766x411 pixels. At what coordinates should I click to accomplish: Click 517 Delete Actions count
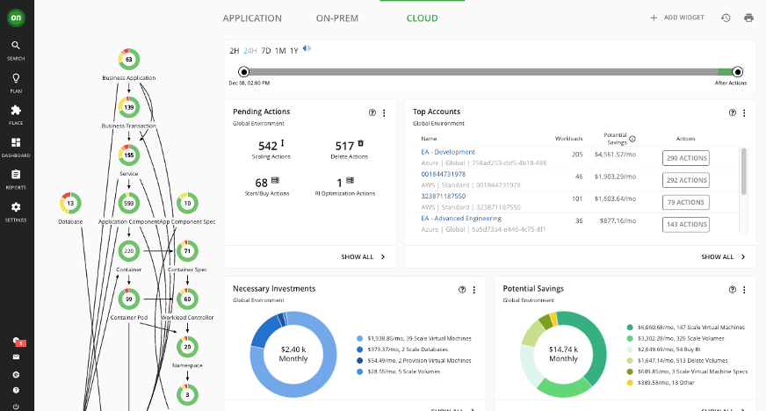tap(344, 146)
